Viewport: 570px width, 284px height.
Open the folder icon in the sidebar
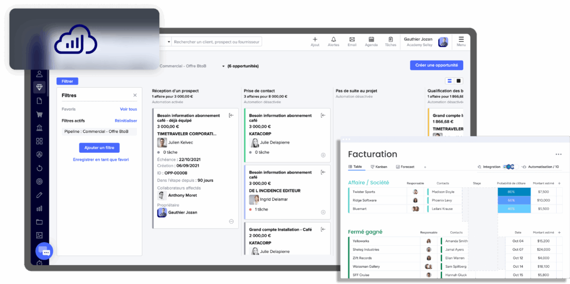[x=40, y=222]
